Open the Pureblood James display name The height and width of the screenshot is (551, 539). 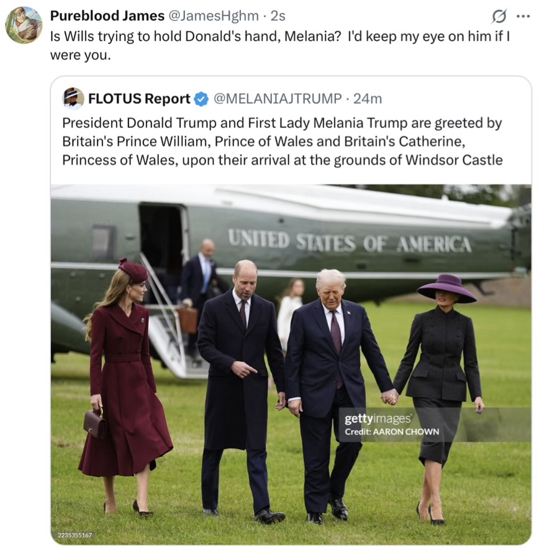click(107, 16)
